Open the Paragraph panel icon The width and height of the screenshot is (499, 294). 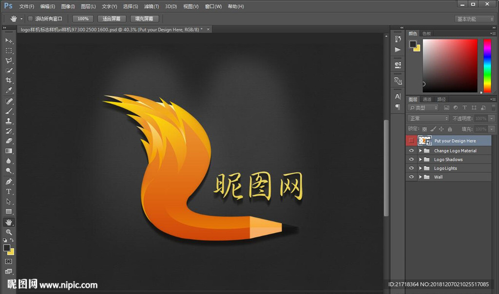[398, 107]
